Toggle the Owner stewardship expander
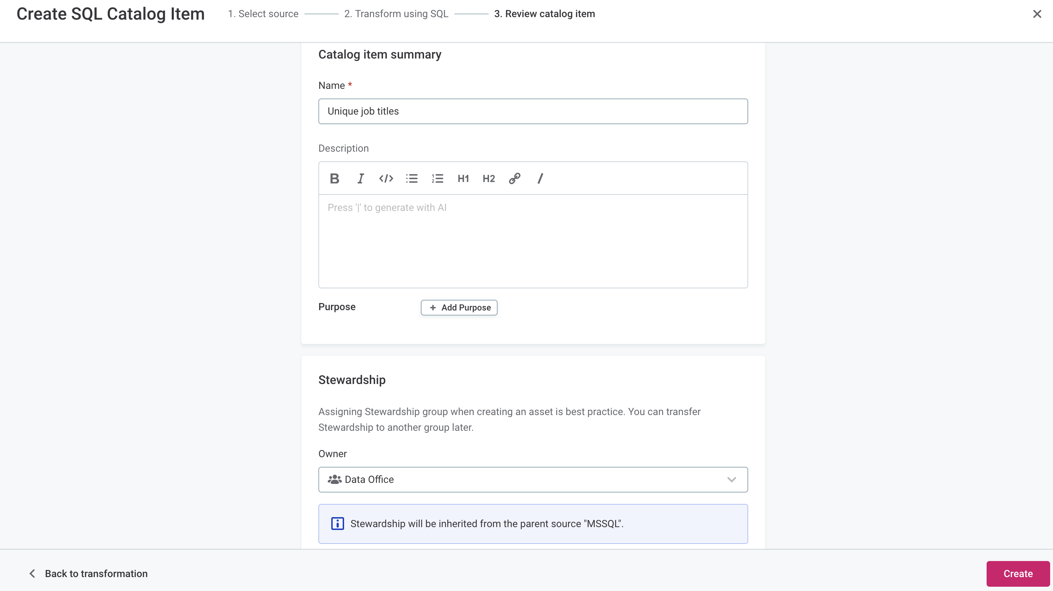Screen dimensions: 1053x591 (x=732, y=479)
